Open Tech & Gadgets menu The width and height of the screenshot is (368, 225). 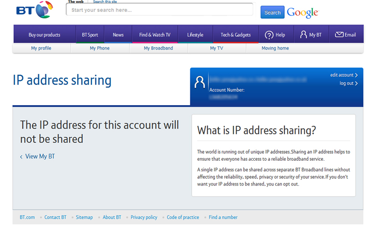[x=236, y=35]
